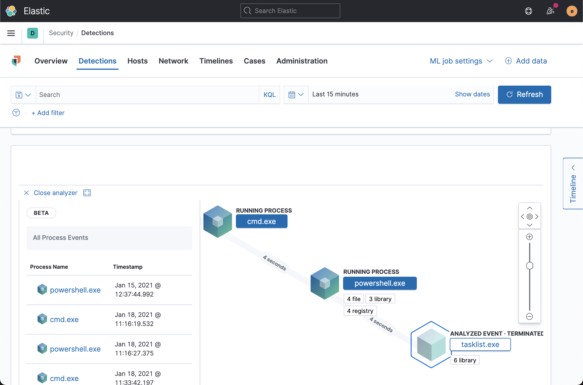Click the filter options circle icon
The width and height of the screenshot is (583, 385).
[x=16, y=113]
